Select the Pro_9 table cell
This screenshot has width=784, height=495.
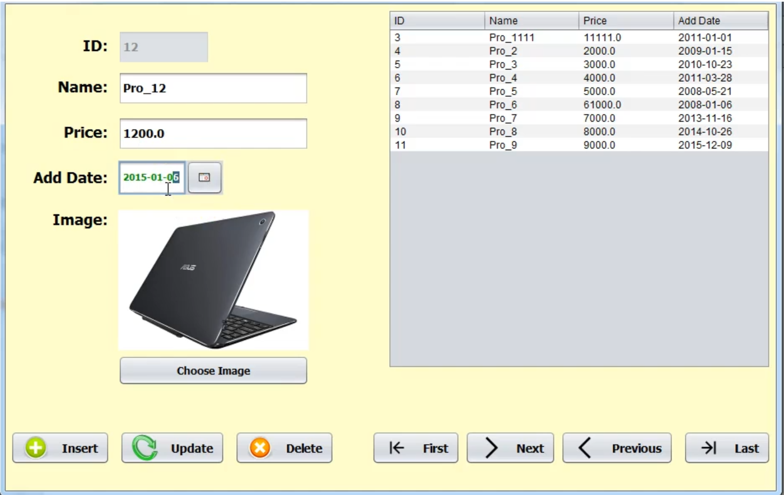coord(532,145)
